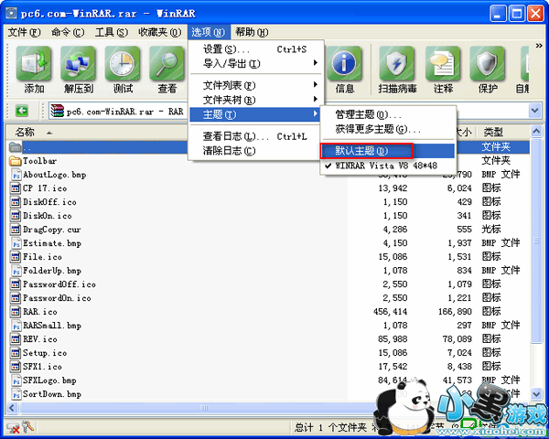This screenshot has width=549, height=439.
Task: Choose 获得更多主题 in the submenu
Action: point(388,129)
